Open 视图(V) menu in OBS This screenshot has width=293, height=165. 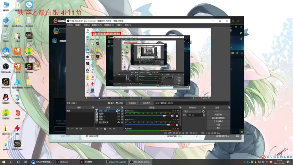coord(86,25)
